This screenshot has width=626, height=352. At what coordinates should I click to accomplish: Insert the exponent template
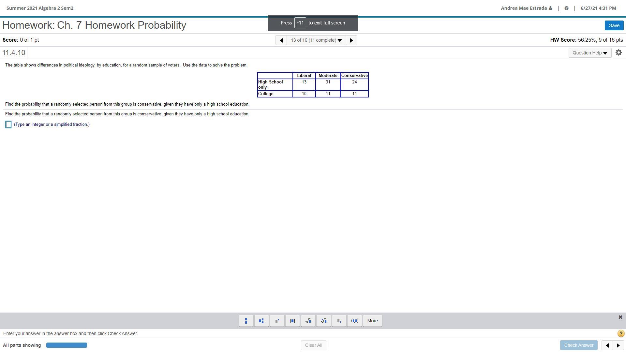pos(277,321)
